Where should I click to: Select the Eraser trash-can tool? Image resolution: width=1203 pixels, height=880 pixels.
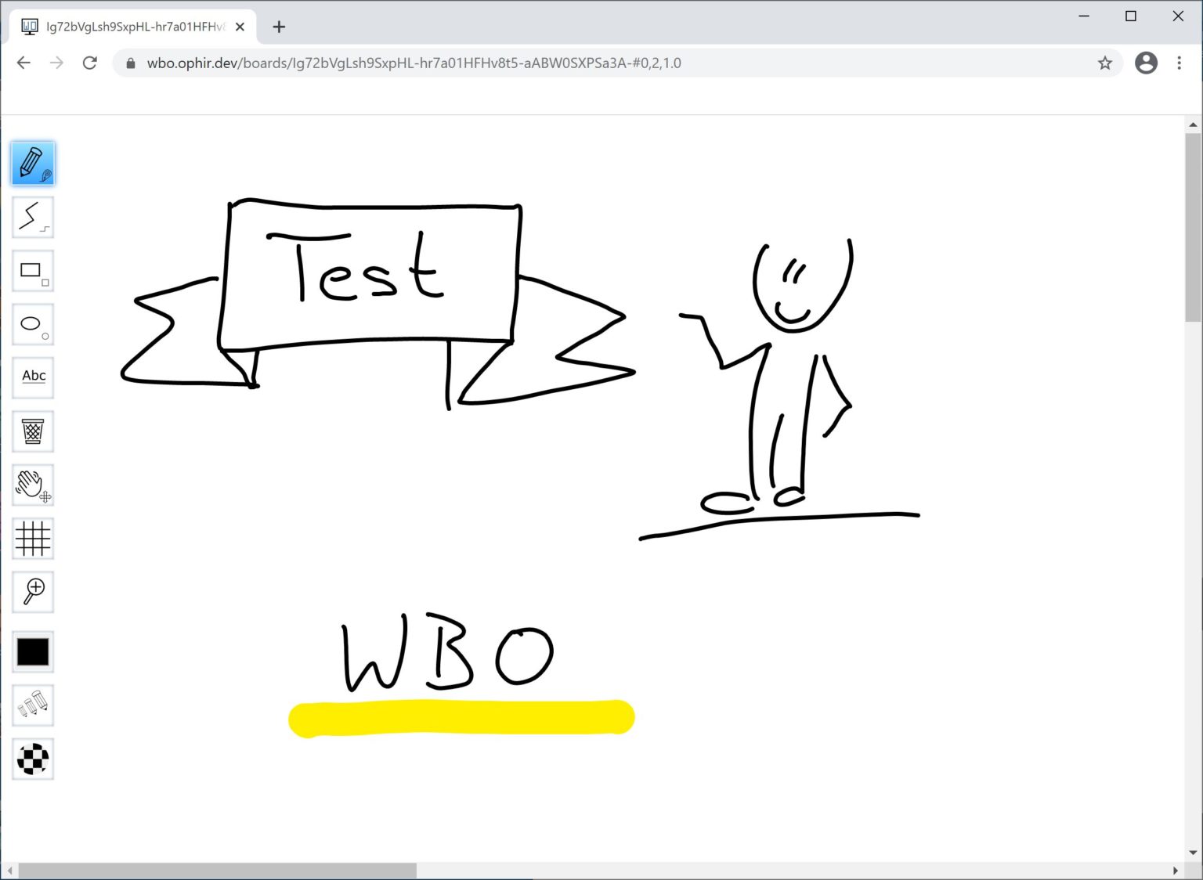[33, 431]
